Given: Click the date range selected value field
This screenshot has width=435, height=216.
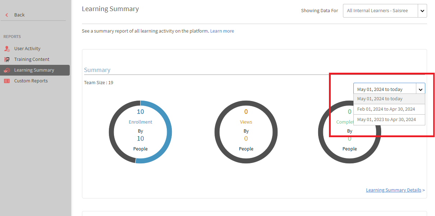Looking at the screenshot, I should coord(385,90).
